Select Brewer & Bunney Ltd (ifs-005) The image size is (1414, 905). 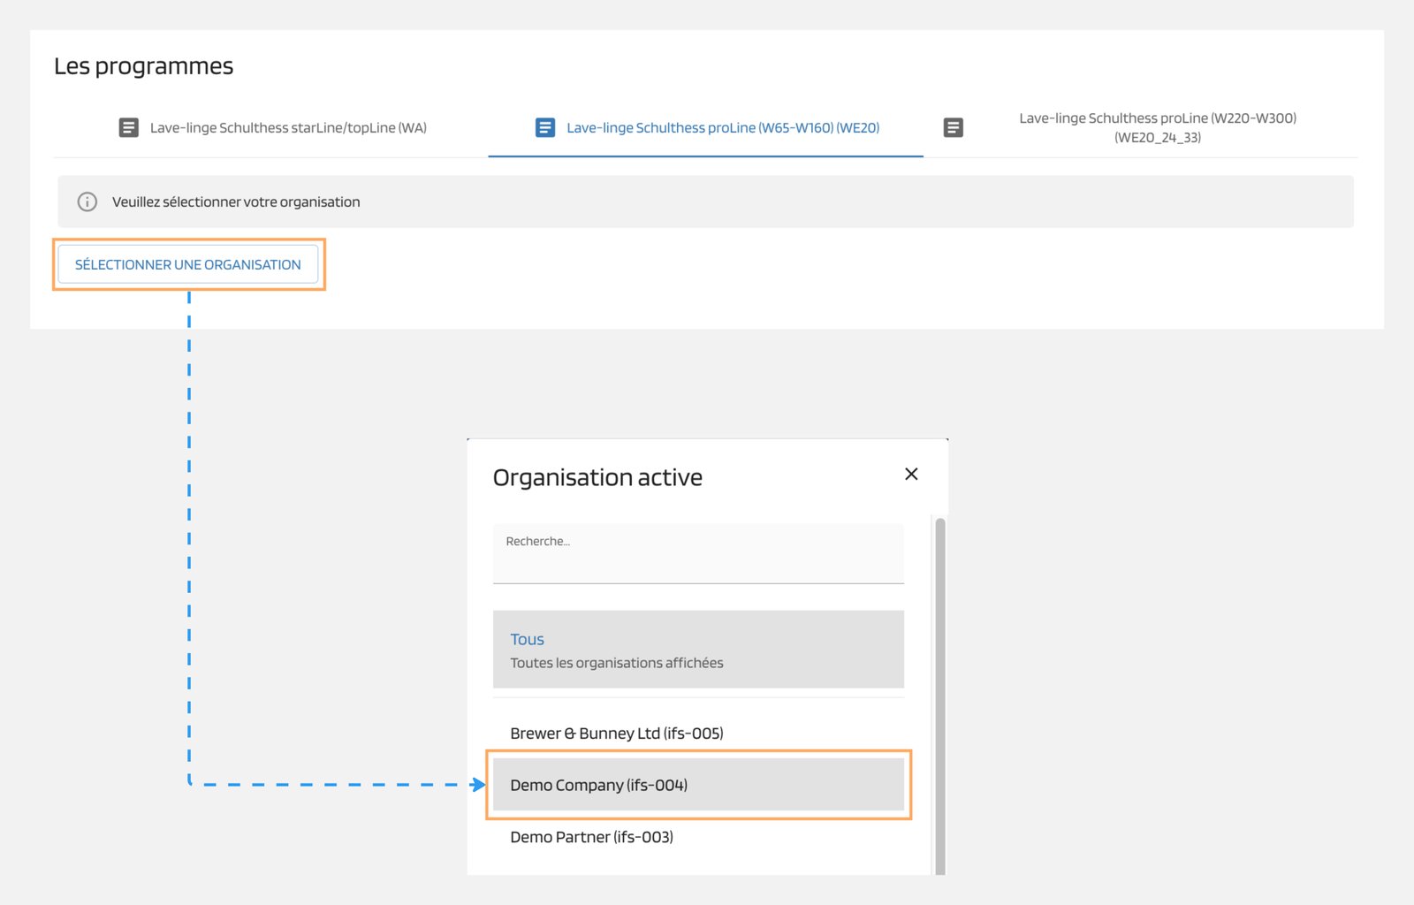pyautogui.click(x=616, y=734)
